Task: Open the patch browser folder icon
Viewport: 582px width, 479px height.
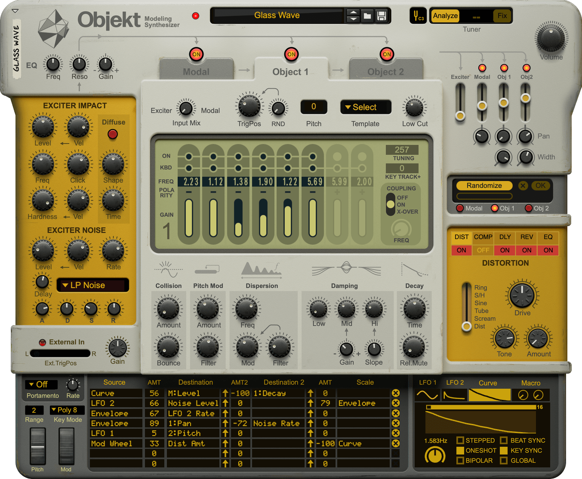Action: coord(367,16)
